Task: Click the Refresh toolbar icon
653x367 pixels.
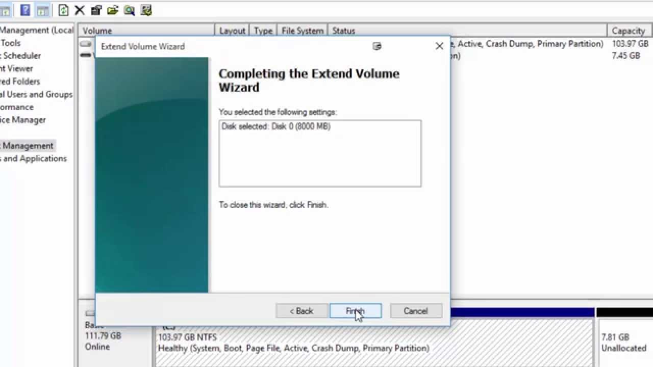Action: tap(63, 10)
